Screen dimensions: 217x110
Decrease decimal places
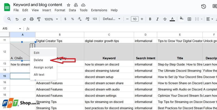tap(80, 19)
